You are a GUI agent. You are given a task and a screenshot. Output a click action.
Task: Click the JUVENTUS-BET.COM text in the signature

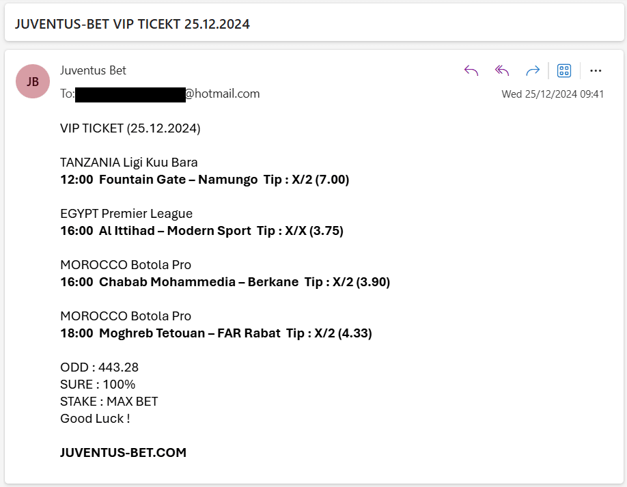click(x=123, y=453)
